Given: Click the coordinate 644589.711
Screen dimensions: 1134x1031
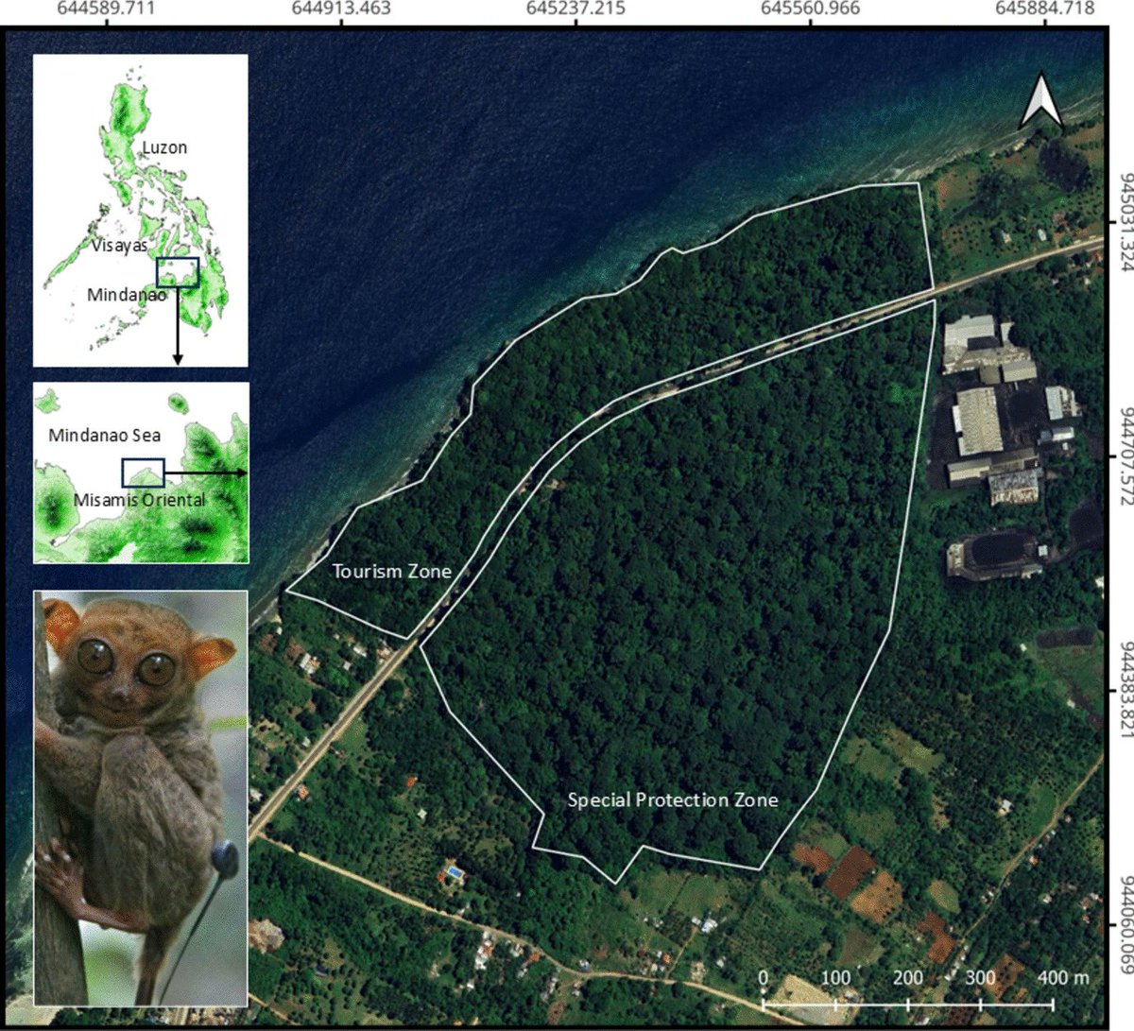Looking at the screenshot, I should tap(106, 9).
